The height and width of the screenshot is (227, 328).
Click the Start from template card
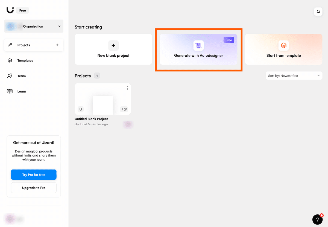point(284,49)
